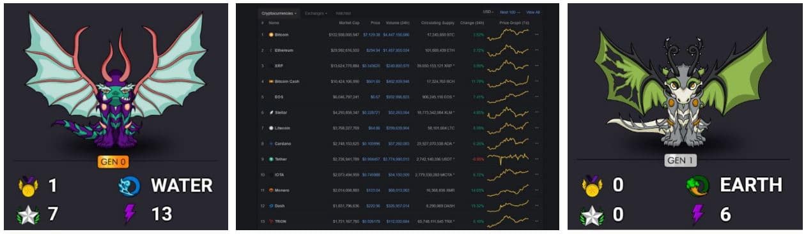The width and height of the screenshot is (806, 234).
Task: Sort by the Name column header
Action: pos(274,22)
